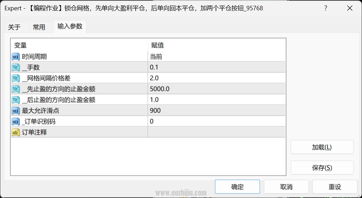Select the __后止盈的方向的止盈金额 variable name
The height and width of the screenshot is (198, 362).
[59, 100]
